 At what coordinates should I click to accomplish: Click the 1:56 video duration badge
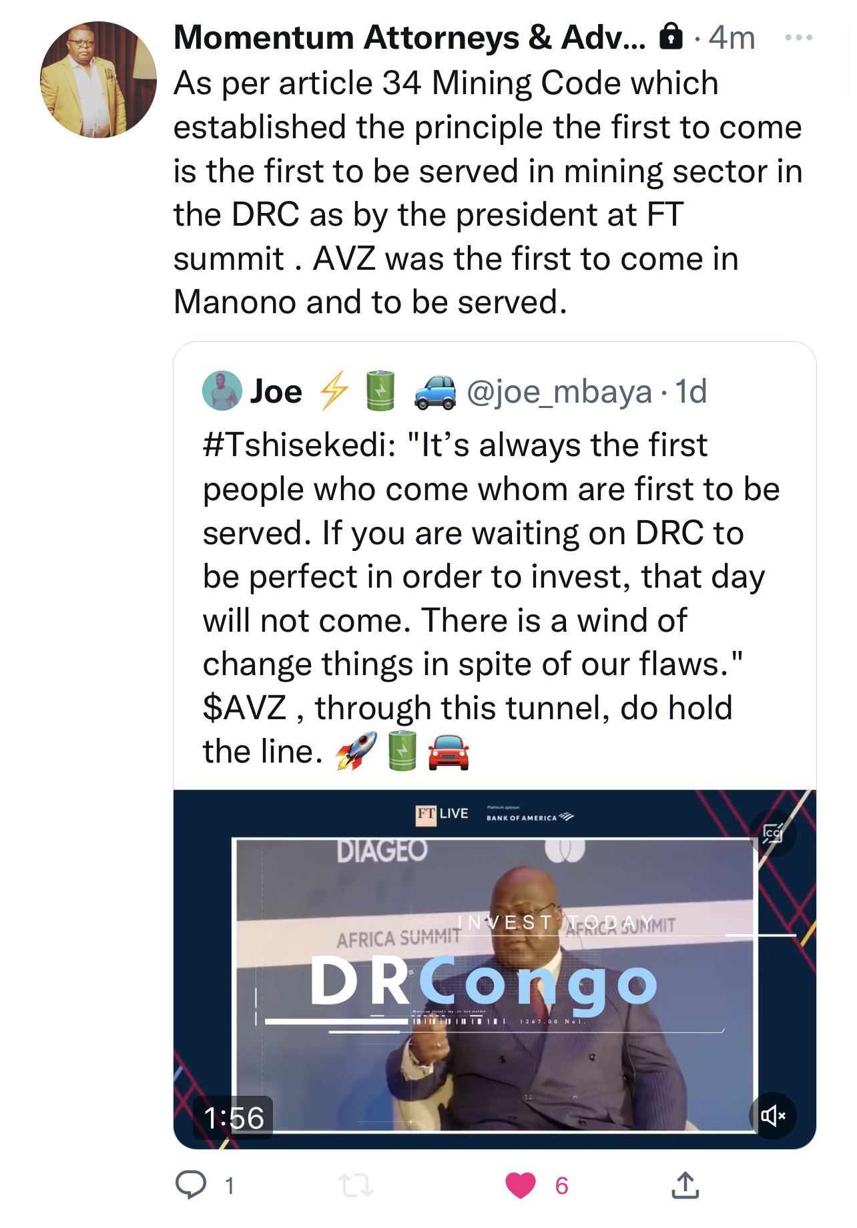(x=234, y=1118)
